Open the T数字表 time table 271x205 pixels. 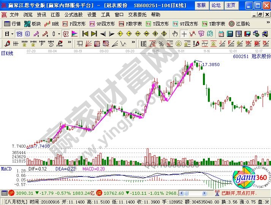coord(214,24)
